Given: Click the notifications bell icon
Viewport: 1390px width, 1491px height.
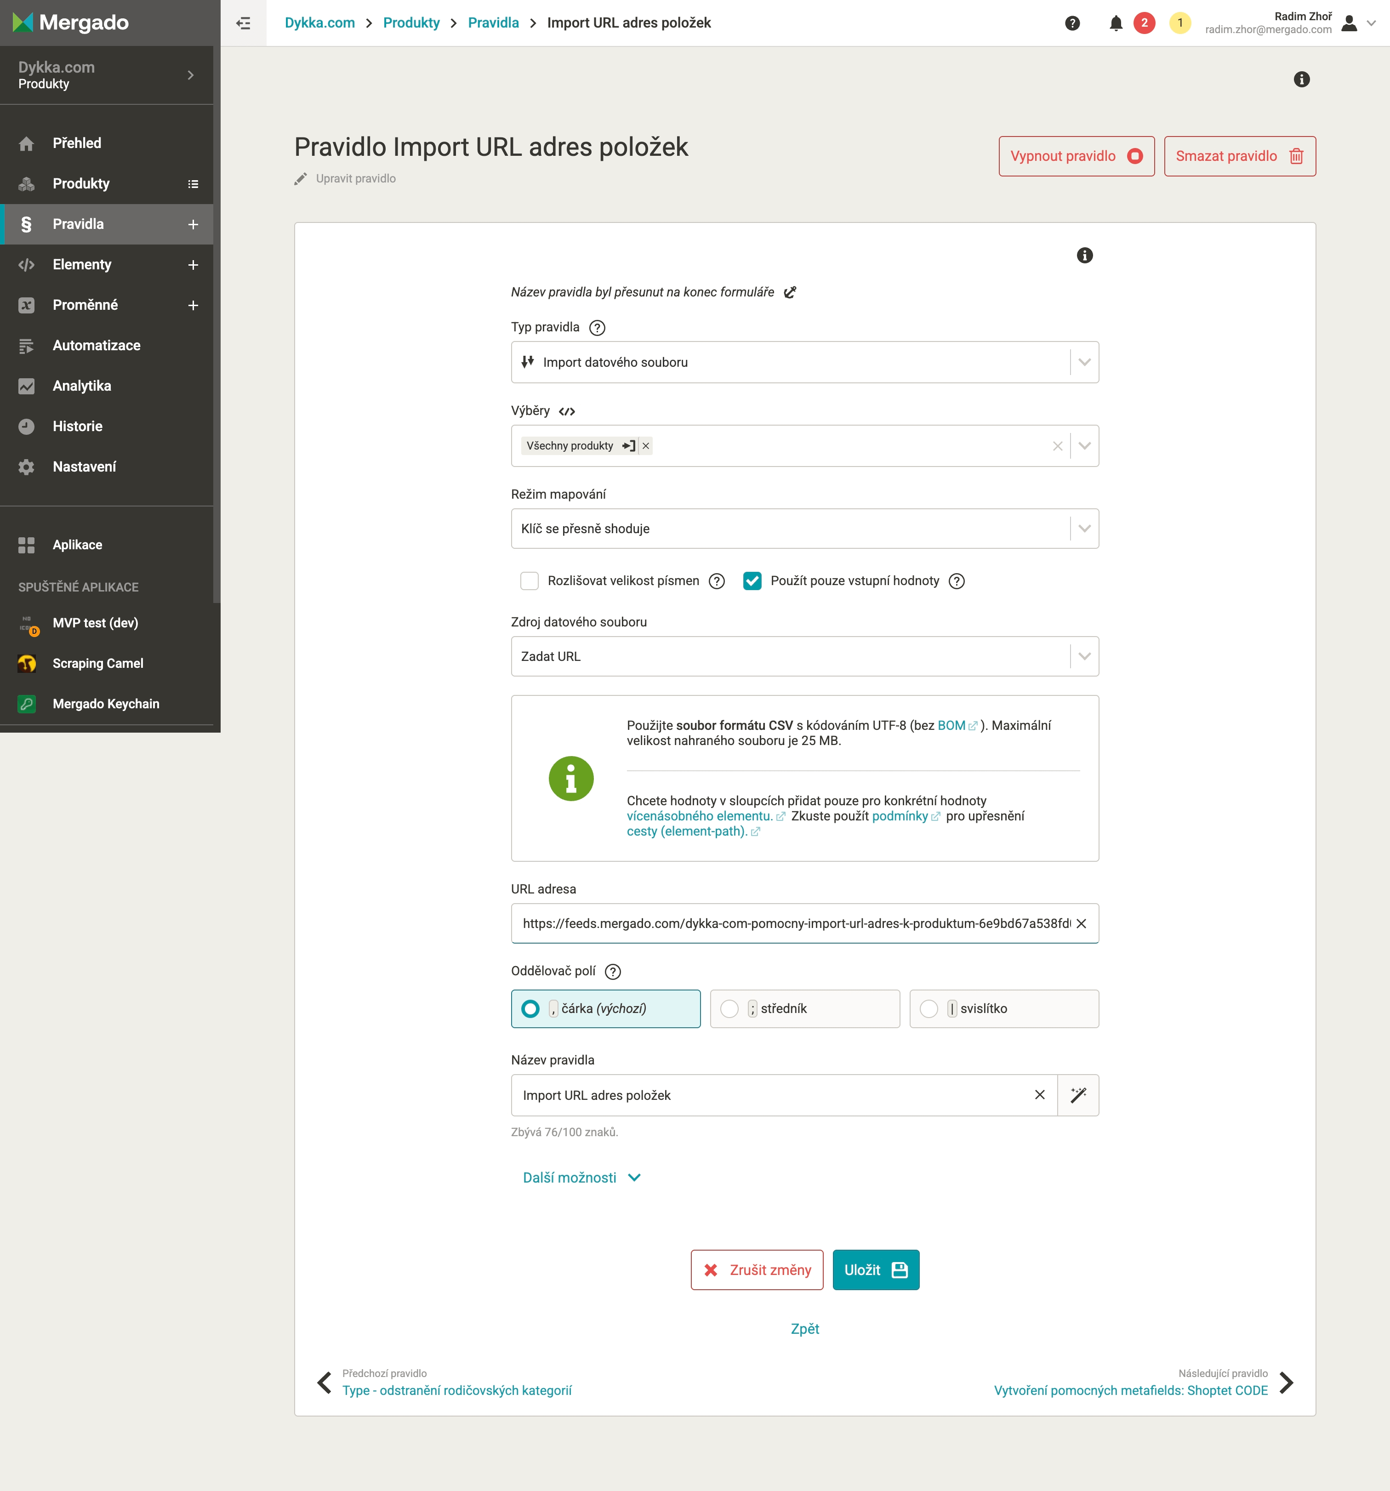Looking at the screenshot, I should [x=1116, y=23].
